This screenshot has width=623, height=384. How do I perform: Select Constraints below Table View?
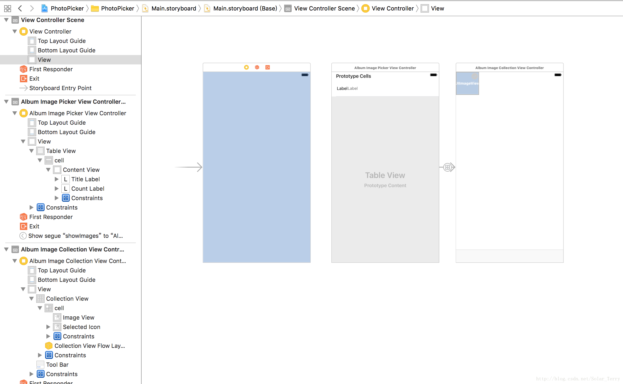[57, 207]
